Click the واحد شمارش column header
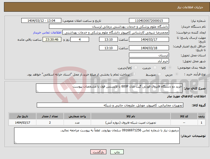The width and height of the screenshot is (210, 159). tap(77, 116)
